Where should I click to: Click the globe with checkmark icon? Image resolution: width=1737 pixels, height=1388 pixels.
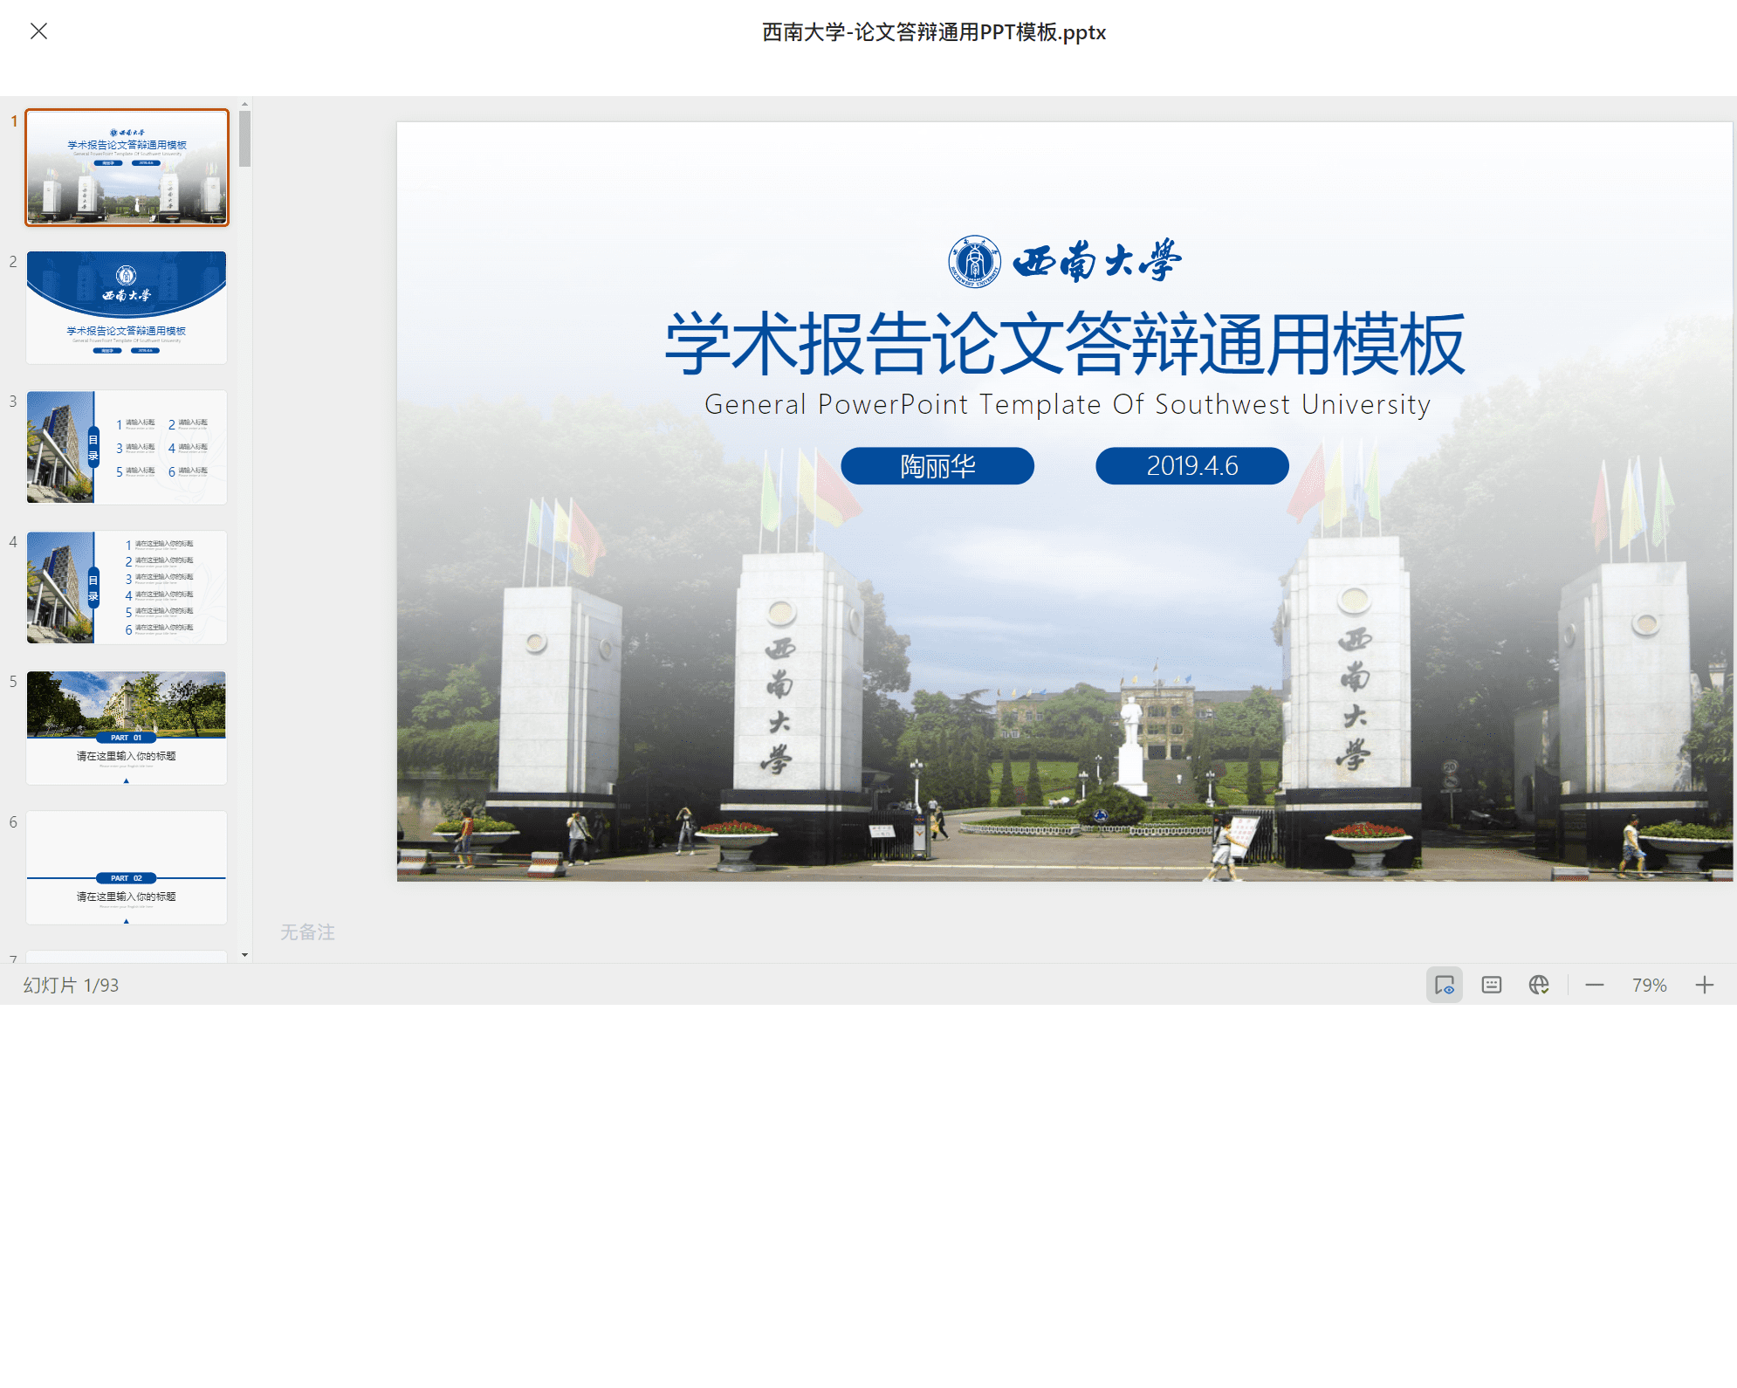pyautogui.click(x=1539, y=985)
